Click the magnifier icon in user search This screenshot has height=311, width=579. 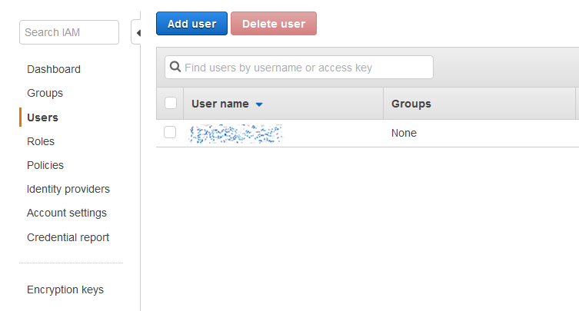(x=175, y=68)
